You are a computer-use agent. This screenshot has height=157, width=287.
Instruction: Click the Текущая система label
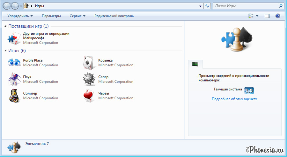point(228,89)
